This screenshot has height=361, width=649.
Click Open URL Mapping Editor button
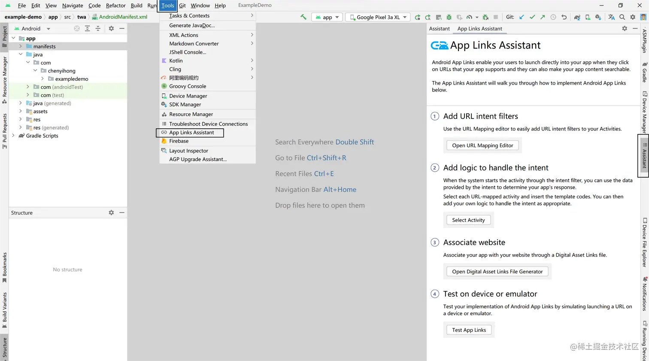[482, 146]
